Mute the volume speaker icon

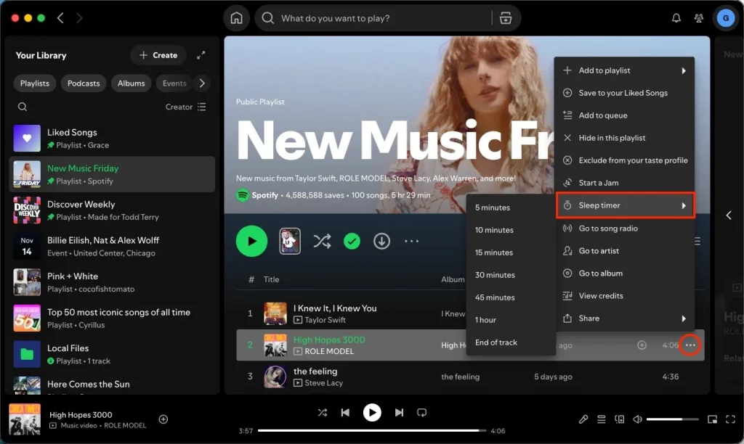pos(637,419)
